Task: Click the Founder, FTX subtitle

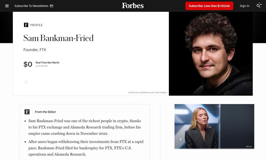Action: [x=35, y=50]
